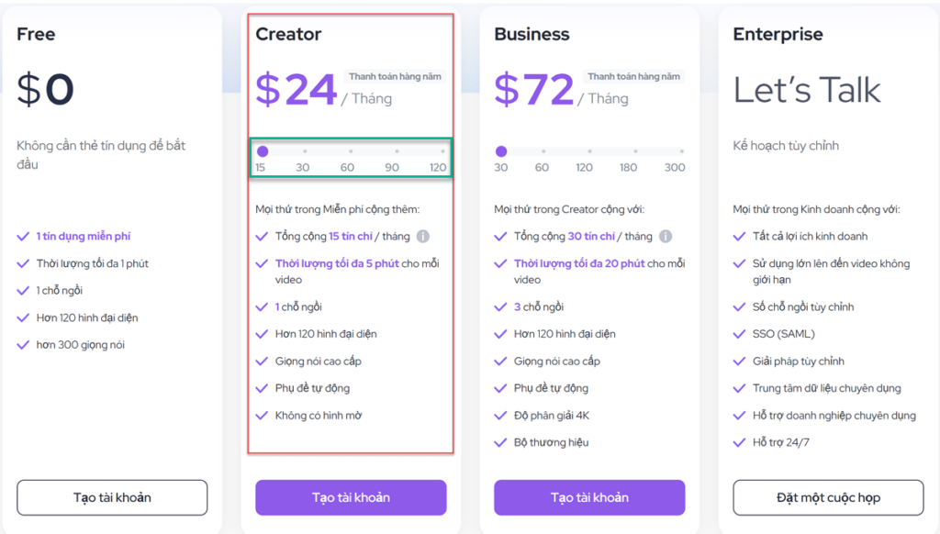
Task: Click info icon beside Business 30 tín chỉ
Action: coord(666,236)
